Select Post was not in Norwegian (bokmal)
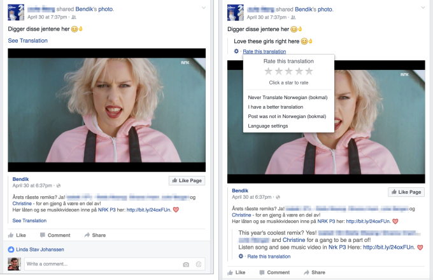The image size is (433, 280). pos(287,116)
